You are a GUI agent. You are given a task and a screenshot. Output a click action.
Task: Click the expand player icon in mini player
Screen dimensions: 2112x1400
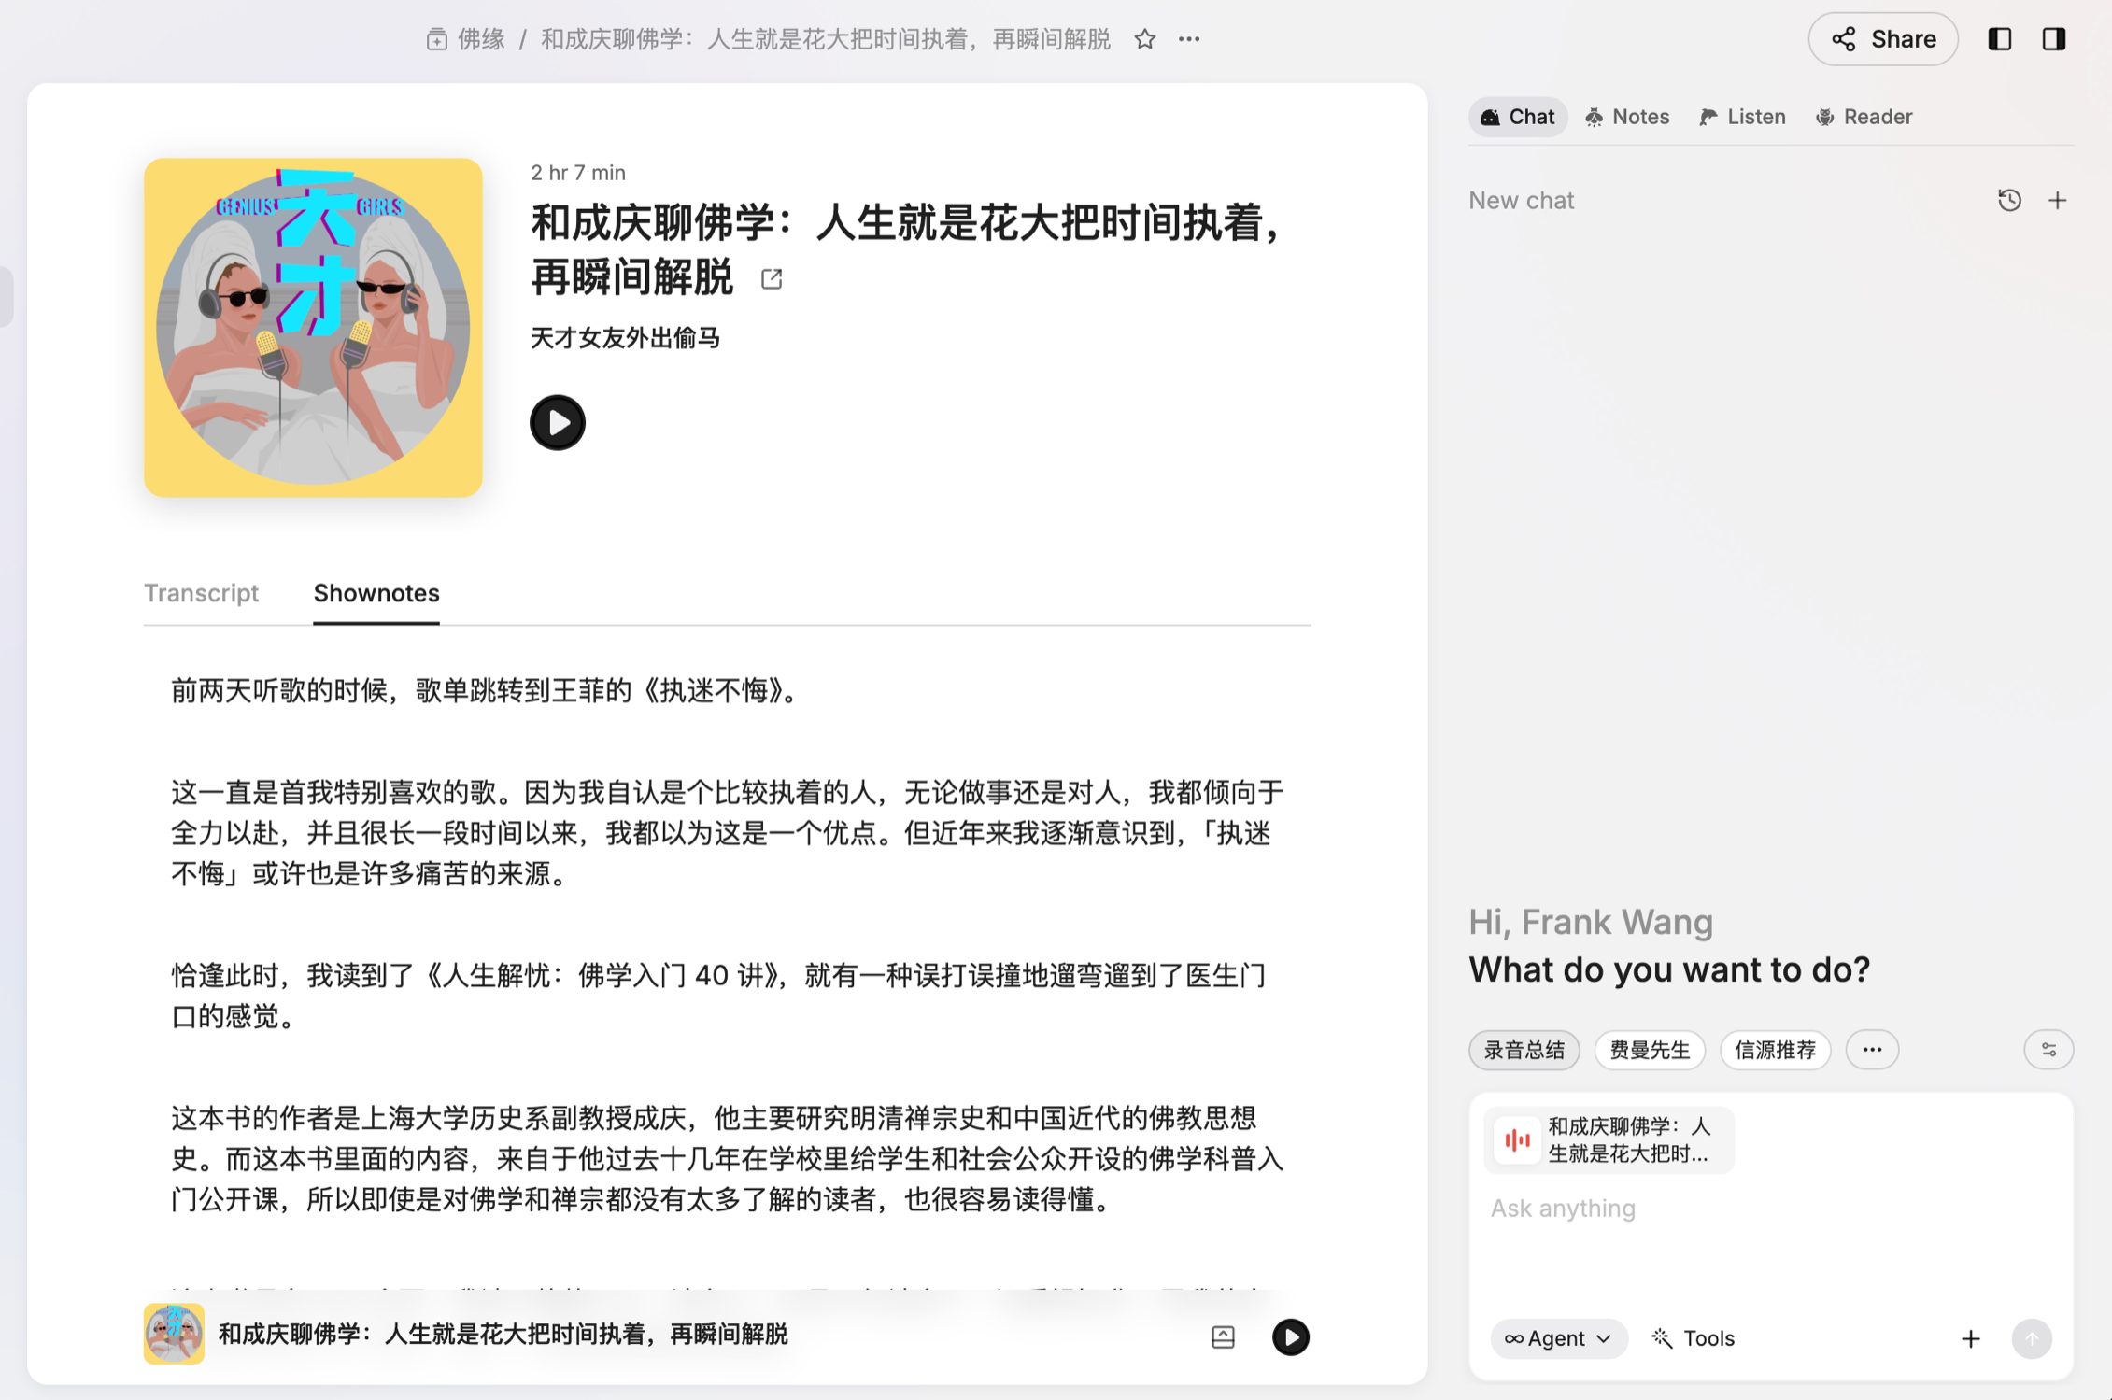coord(1223,1336)
